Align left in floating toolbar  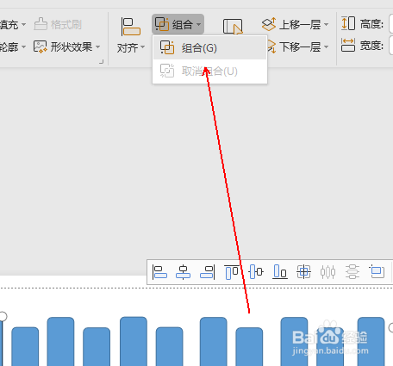click(159, 272)
